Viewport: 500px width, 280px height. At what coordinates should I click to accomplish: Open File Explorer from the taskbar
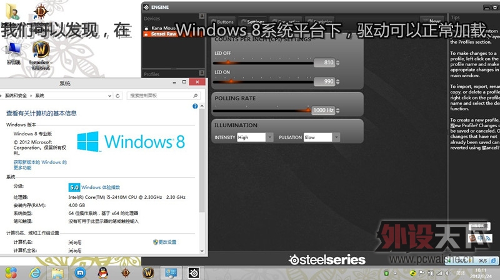57,273
